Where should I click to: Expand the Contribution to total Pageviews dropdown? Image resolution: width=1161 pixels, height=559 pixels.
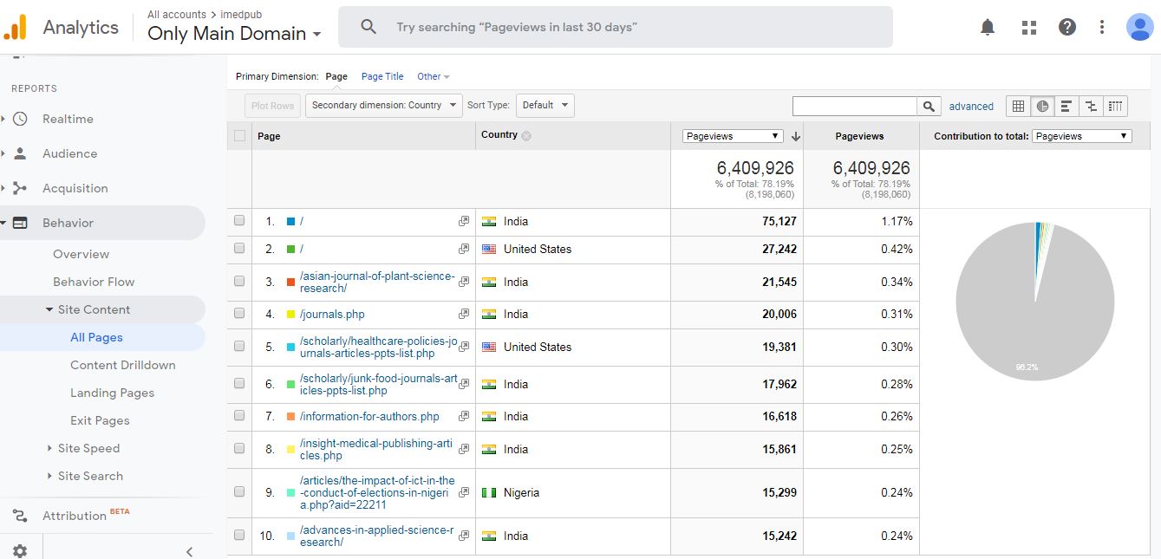coord(1081,136)
